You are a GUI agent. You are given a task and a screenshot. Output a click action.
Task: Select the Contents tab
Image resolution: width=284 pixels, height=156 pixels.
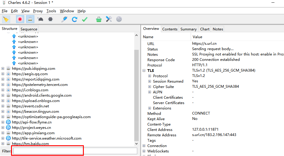tap(170, 29)
